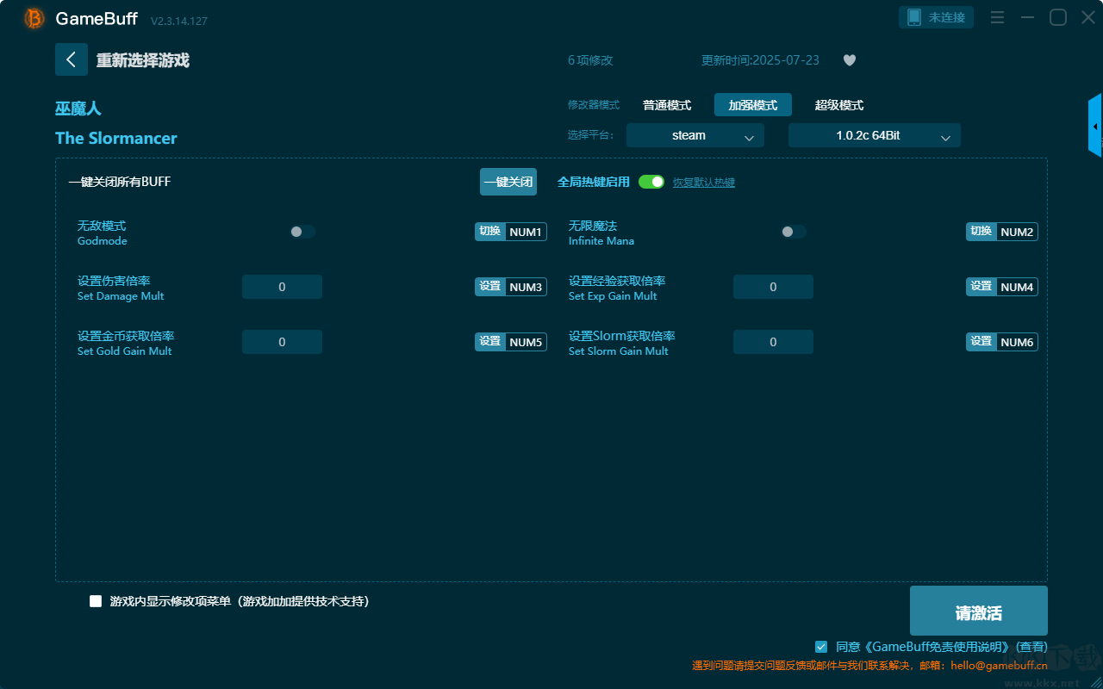Image resolution: width=1103 pixels, height=689 pixels.
Task: Click the GameBuff logo icon
Action: (x=34, y=18)
